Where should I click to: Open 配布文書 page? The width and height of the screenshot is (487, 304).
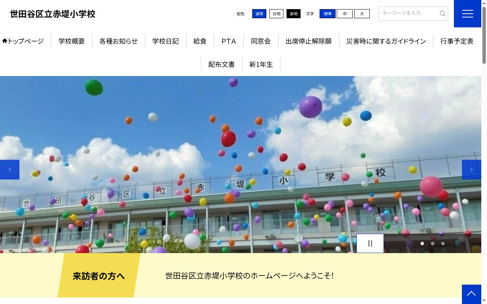221,64
